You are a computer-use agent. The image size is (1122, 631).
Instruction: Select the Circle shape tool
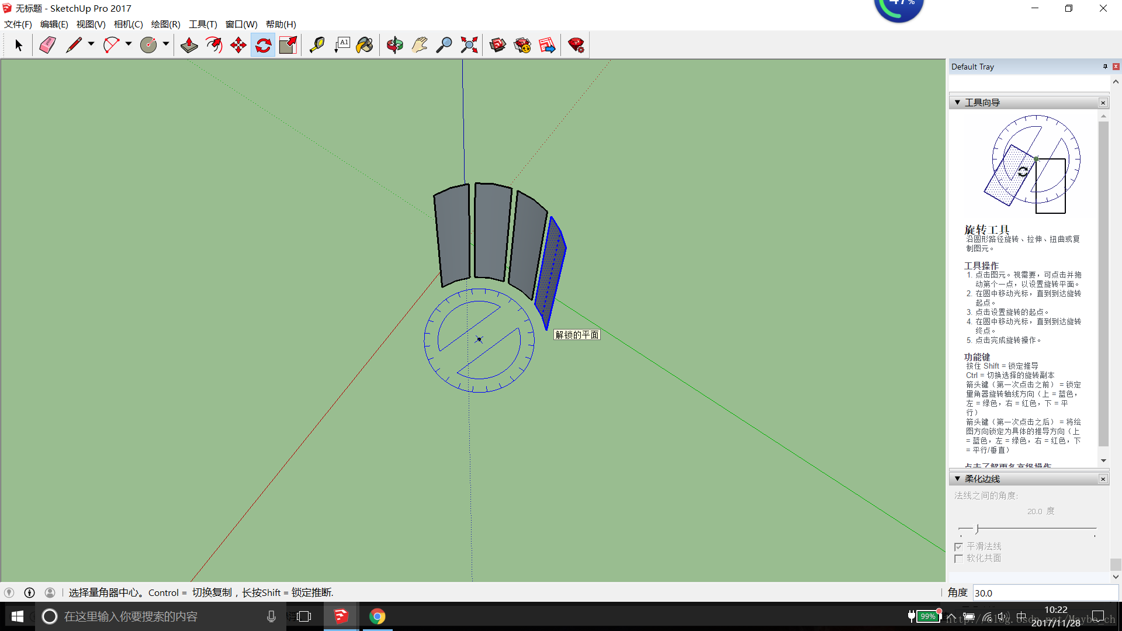[x=148, y=45]
